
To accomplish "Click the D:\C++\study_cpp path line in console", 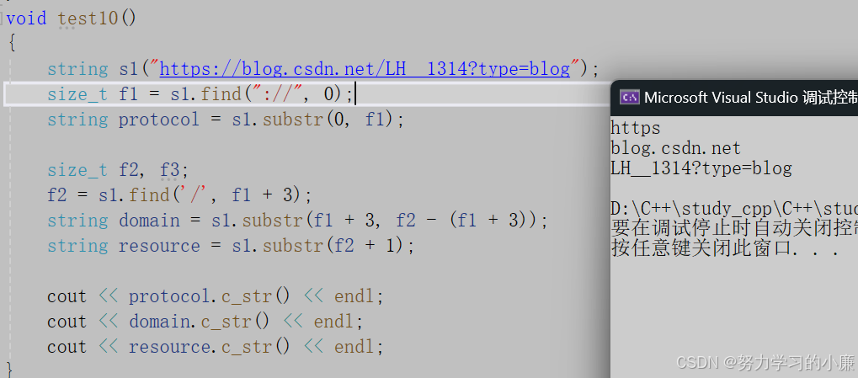I will coord(734,209).
